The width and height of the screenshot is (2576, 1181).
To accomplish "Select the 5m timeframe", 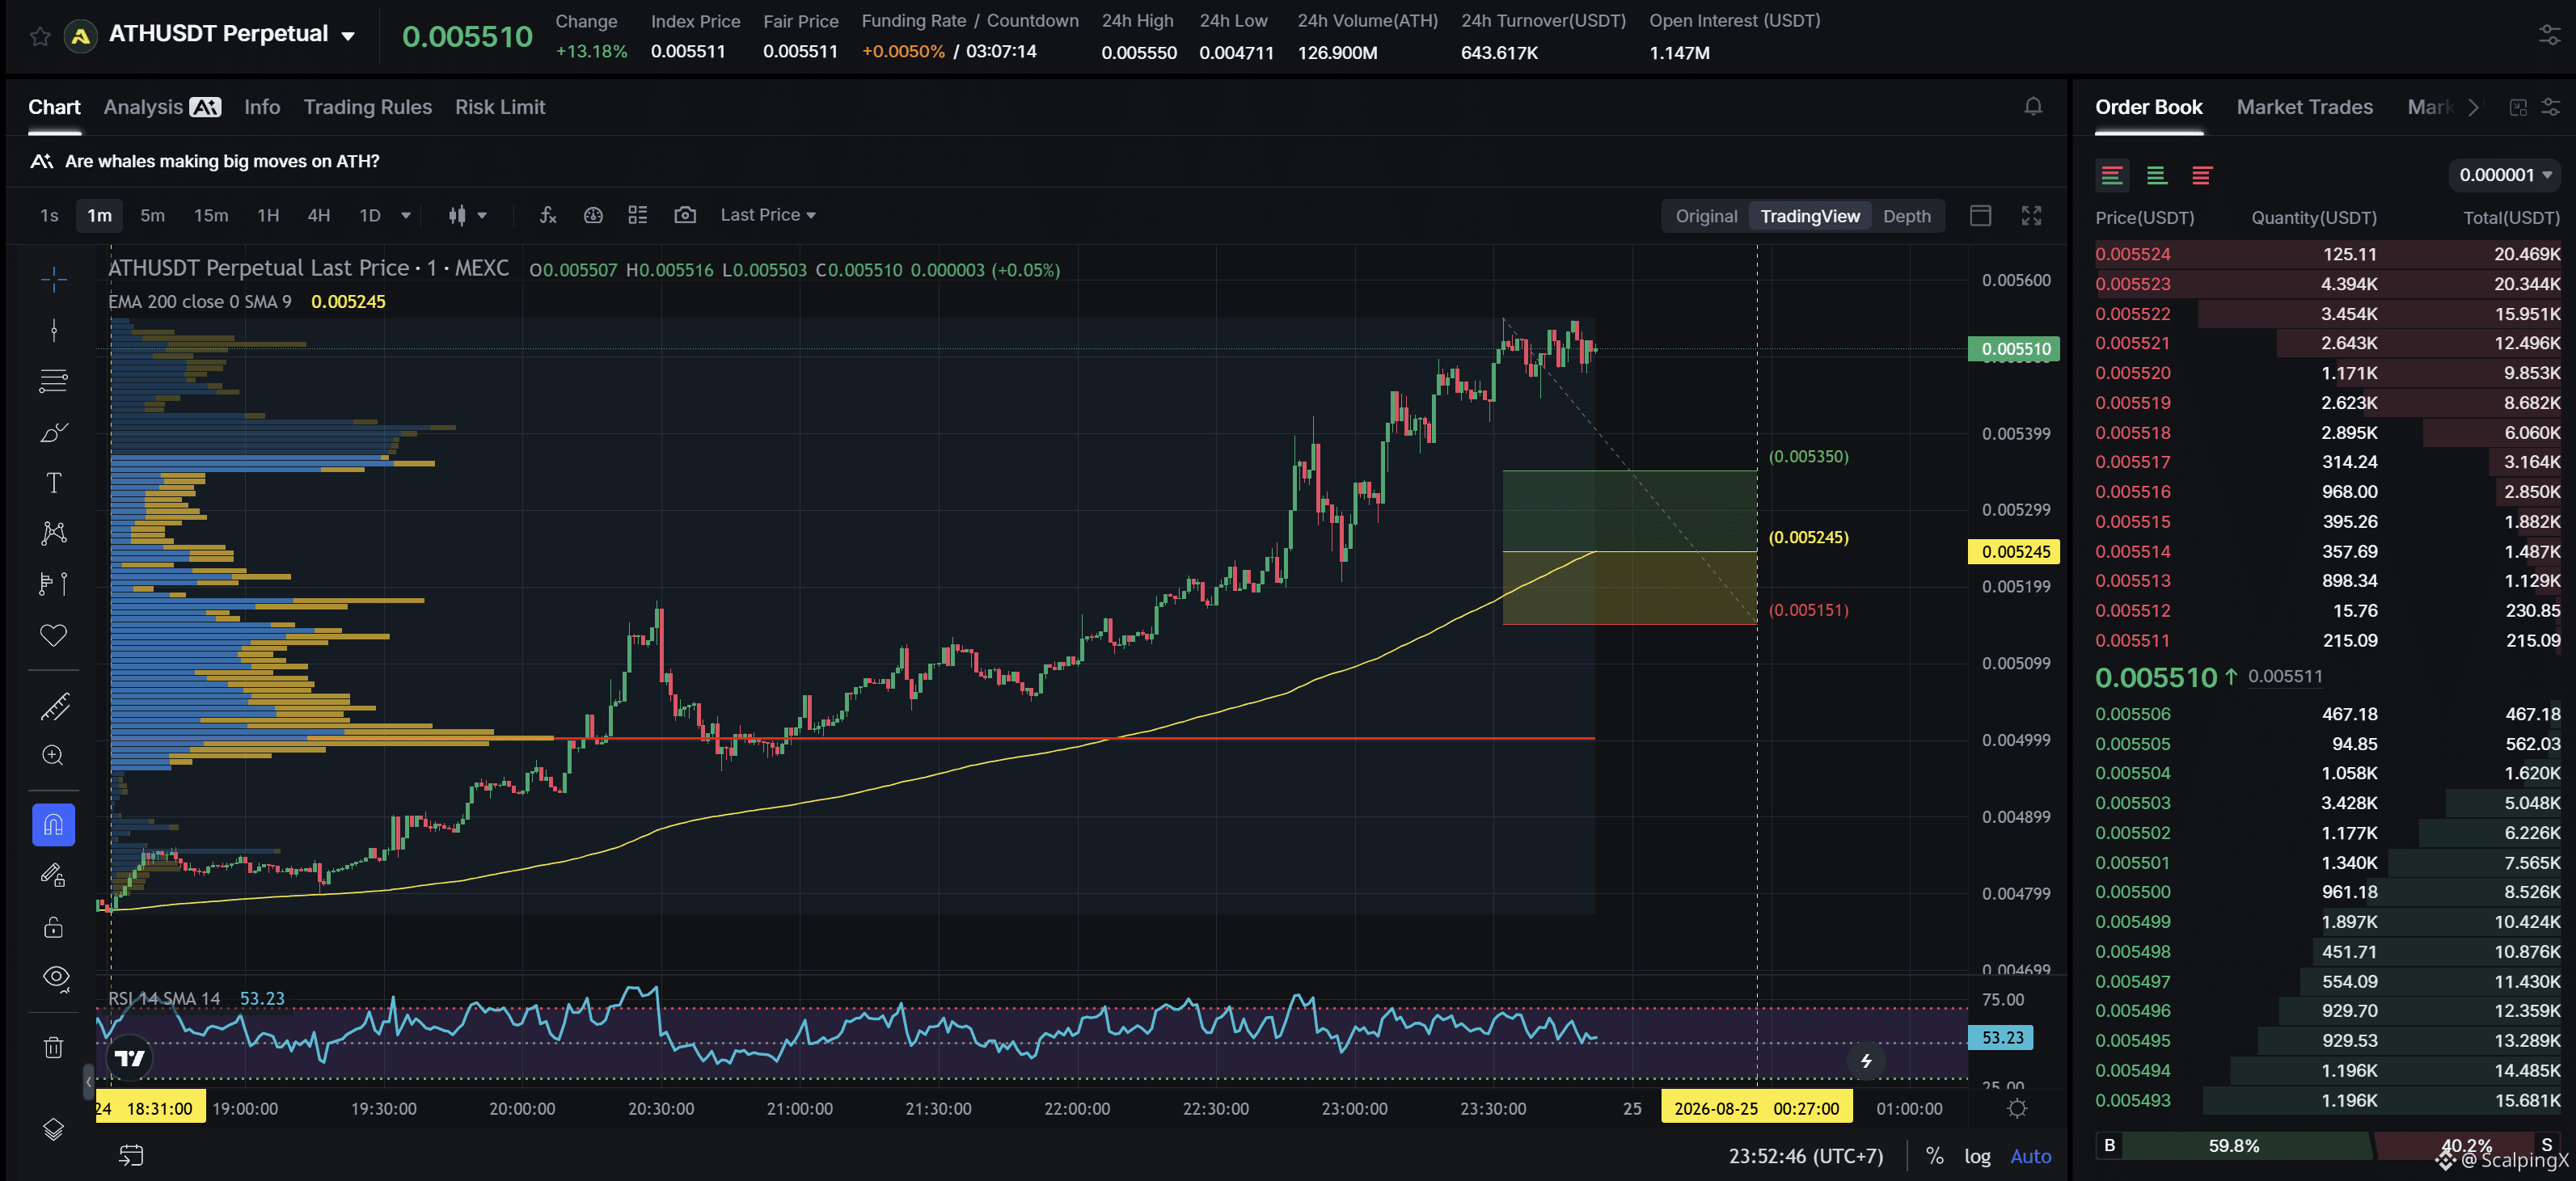I will pos(152,215).
